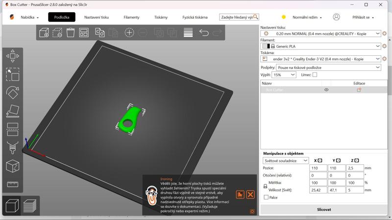392x220 pixels.
Task: Enable the Palce inches checkbox
Action: click(266, 198)
